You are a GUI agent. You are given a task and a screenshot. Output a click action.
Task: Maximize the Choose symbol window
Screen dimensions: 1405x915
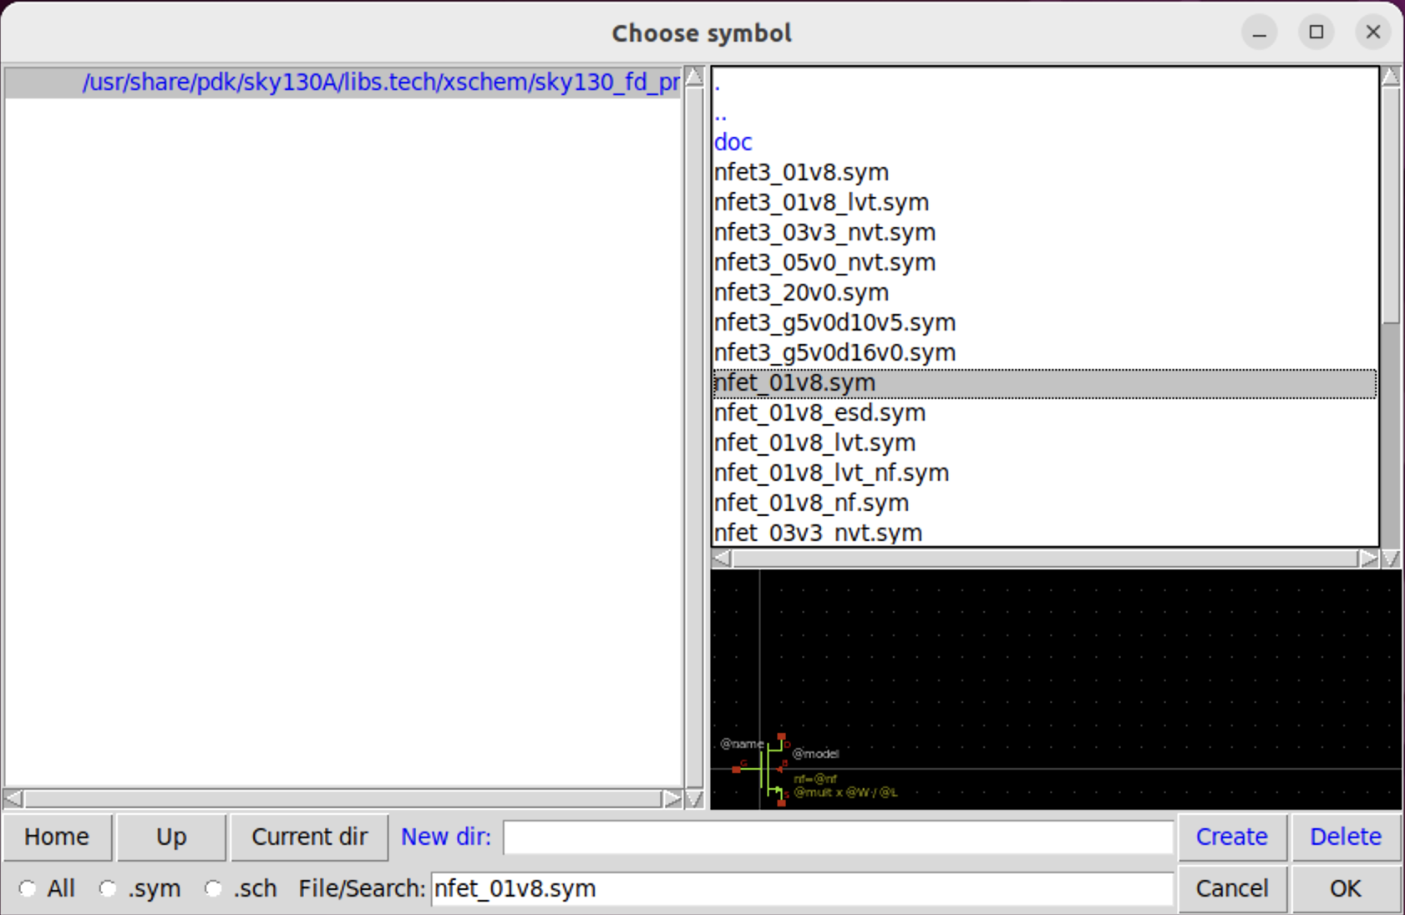pyautogui.click(x=1316, y=33)
